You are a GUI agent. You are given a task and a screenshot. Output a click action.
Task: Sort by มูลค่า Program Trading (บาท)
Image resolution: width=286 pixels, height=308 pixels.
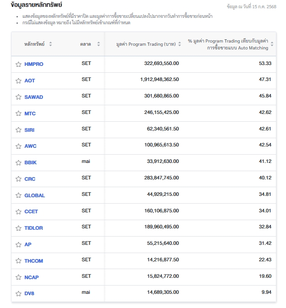pos(179,44)
